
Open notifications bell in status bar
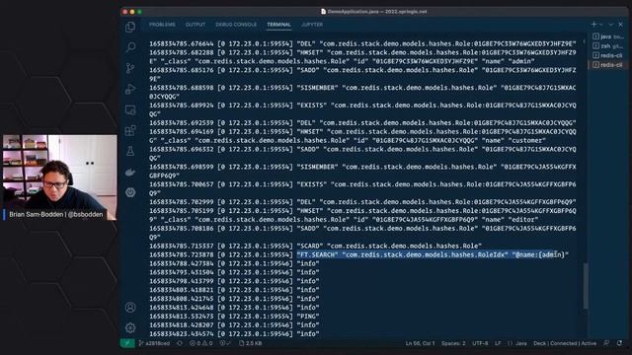pyautogui.click(x=619, y=343)
